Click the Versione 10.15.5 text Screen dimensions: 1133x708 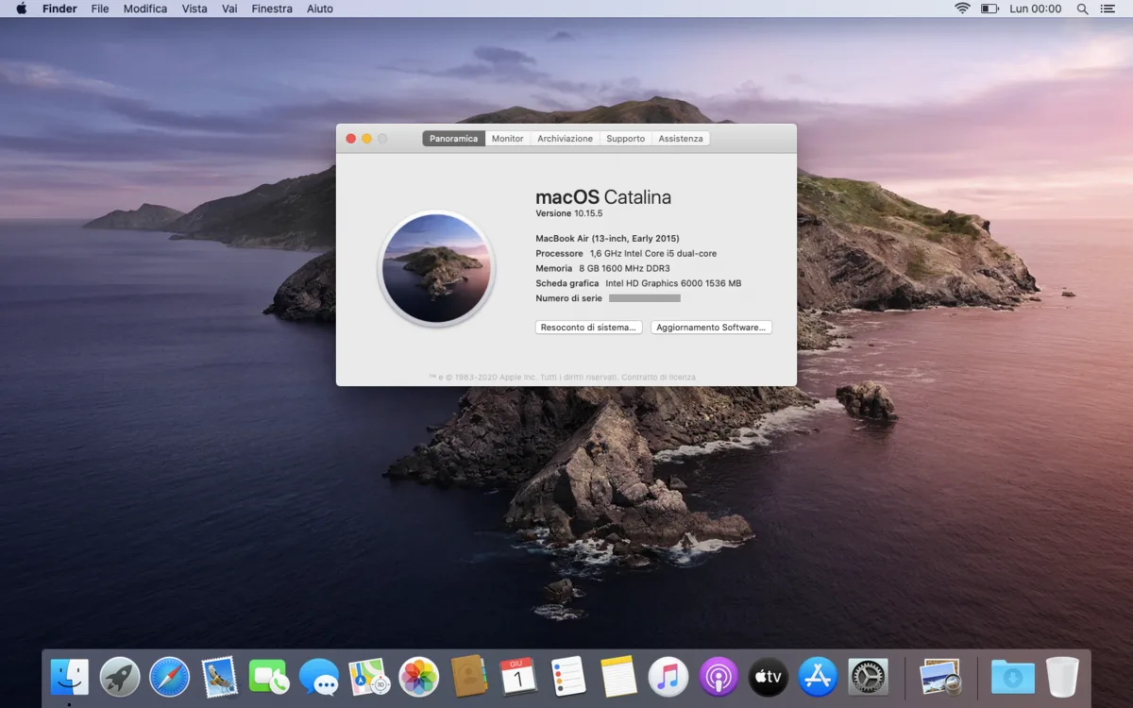568,214
